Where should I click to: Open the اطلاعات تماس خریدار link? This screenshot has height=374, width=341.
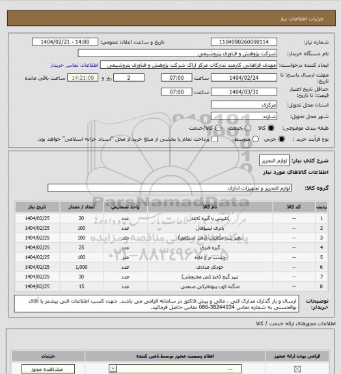pos(74,65)
